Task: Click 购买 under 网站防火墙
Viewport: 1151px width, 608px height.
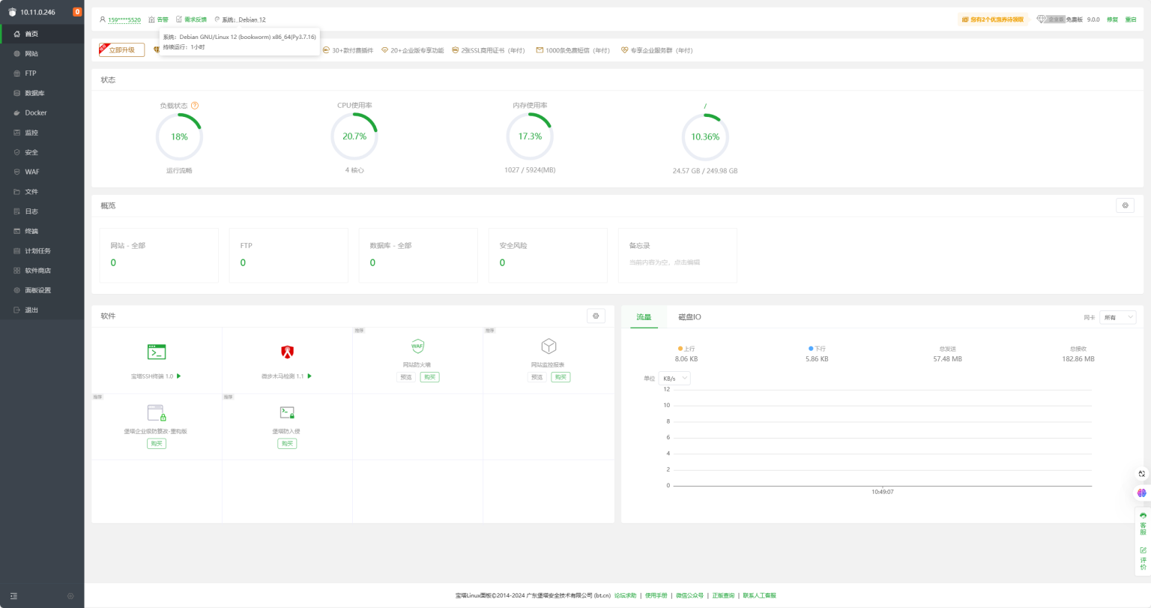Action: pyautogui.click(x=429, y=377)
